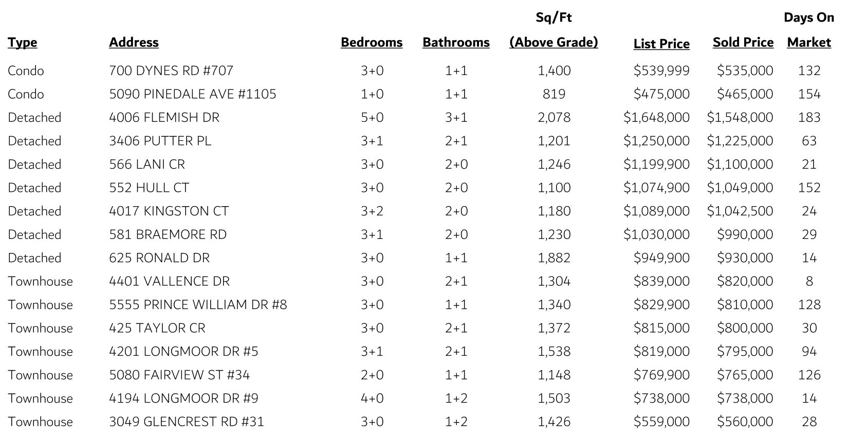Click the List Price column header
Viewport: 848px width, 438px height.
tap(661, 44)
